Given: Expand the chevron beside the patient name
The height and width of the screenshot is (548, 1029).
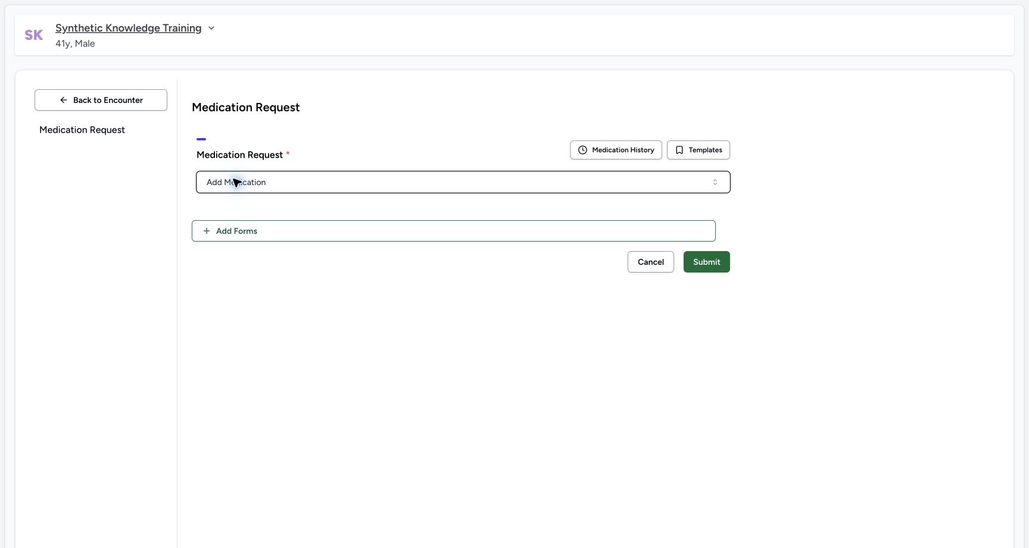Looking at the screenshot, I should [211, 28].
